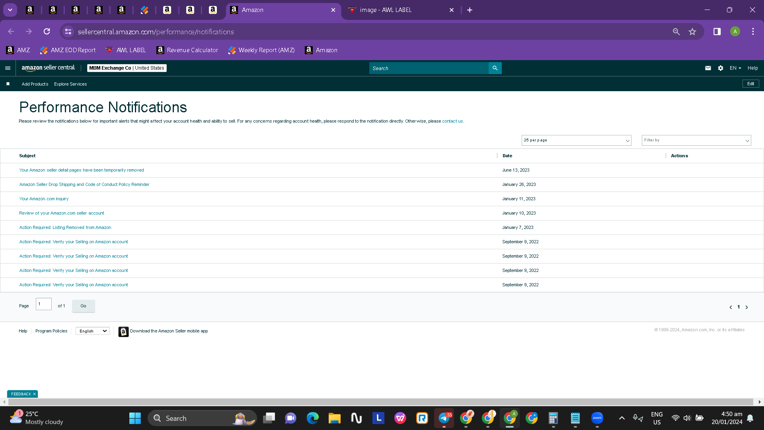Open the tab search chevron button
Image resolution: width=764 pixels, height=430 pixels.
[x=10, y=10]
